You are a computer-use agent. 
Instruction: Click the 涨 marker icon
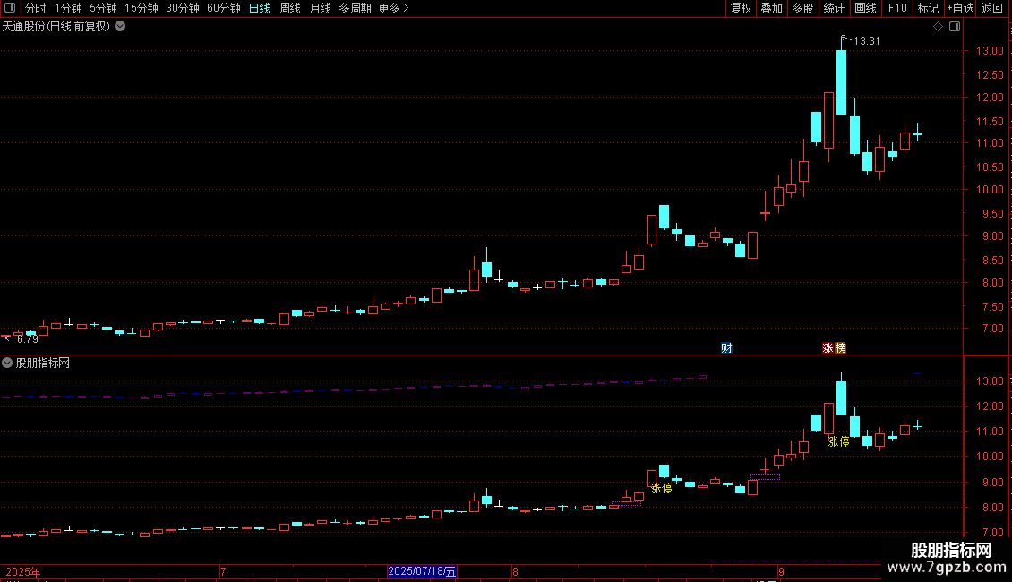(828, 348)
